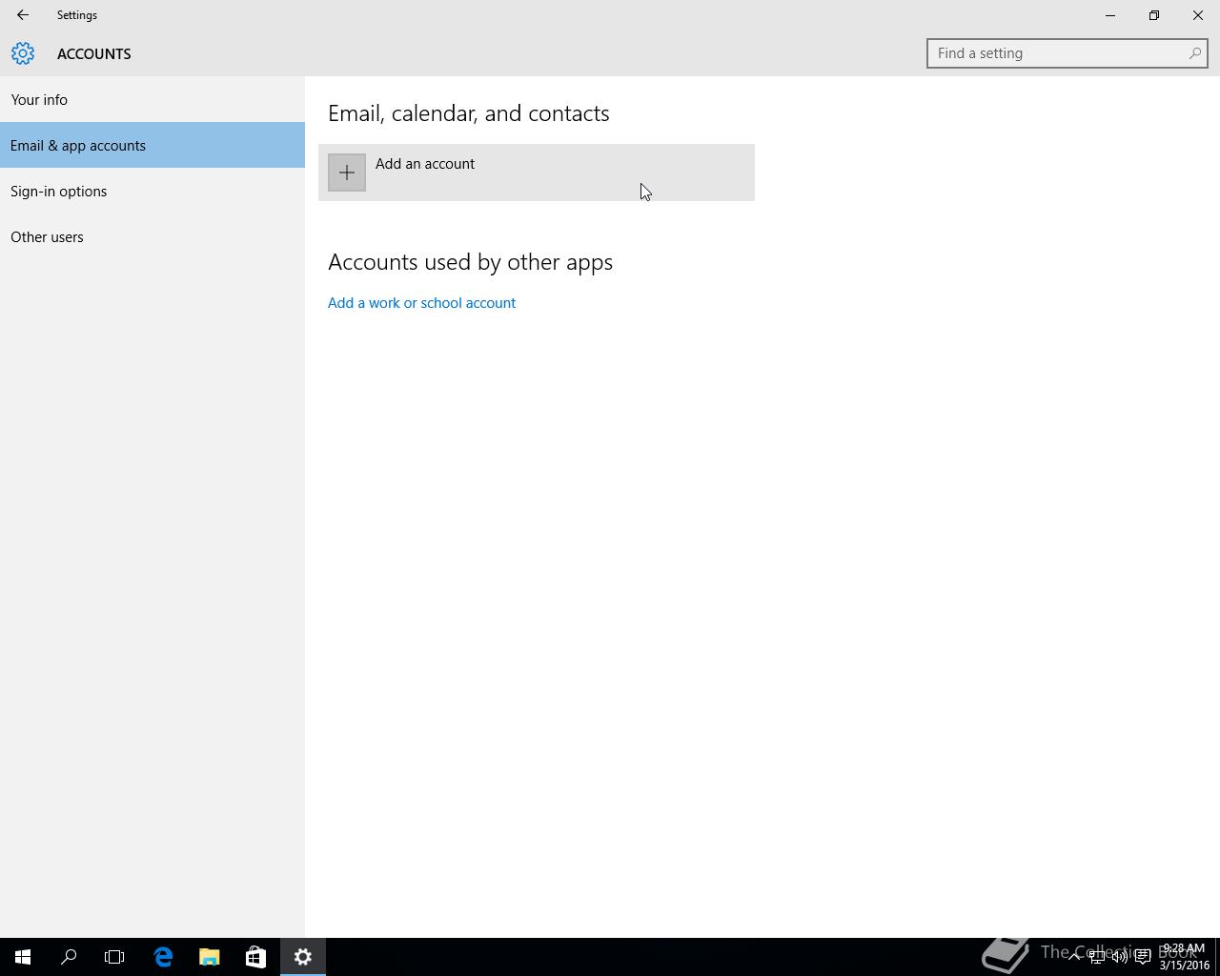
Task: Expand the hidden system tray icons
Action: (x=1074, y=957)
